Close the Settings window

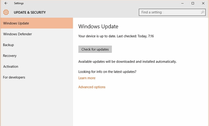(203, 3)
